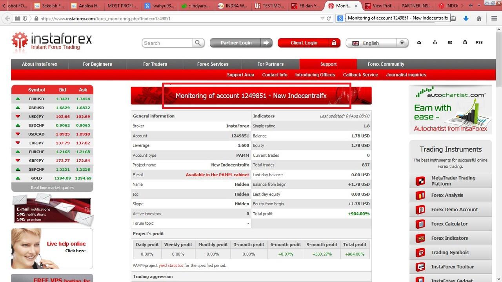Click the search magnifier icon
Screen dimensions: 502x282
pyautogui.click(x=198, y=43)
